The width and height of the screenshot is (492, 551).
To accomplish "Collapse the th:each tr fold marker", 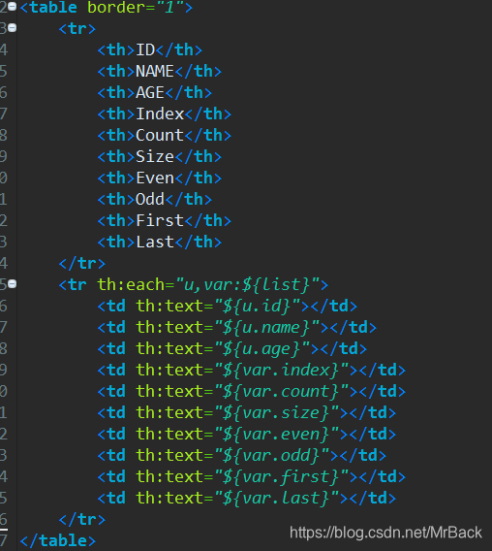I will pos(13,283).
